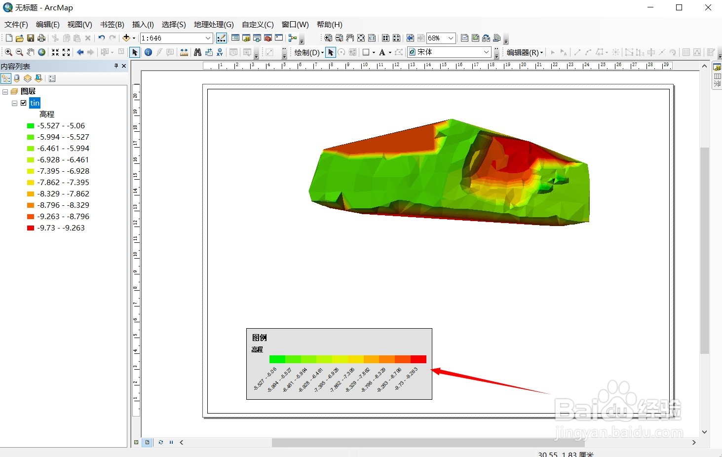Open the 视图(V) menu
722x457 pixels.
coord(80,24)
